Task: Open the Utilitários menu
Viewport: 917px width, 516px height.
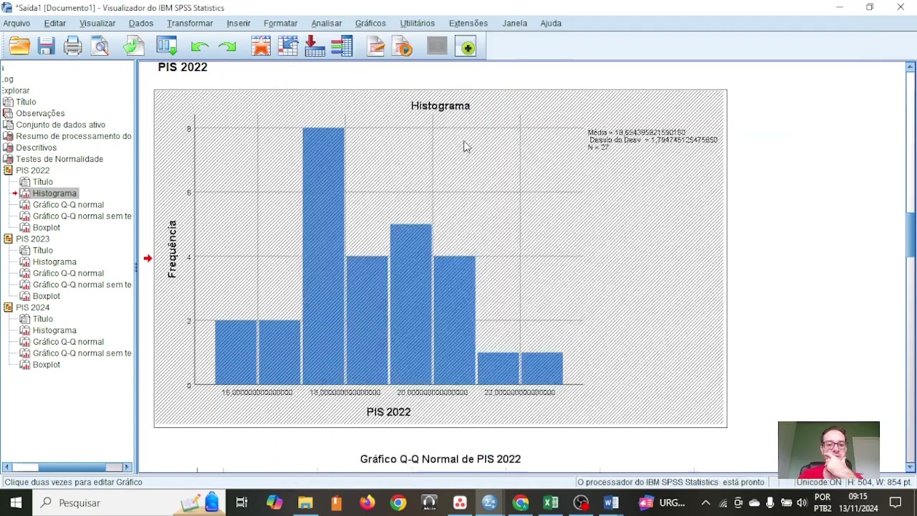Action: tap(417, 24)
